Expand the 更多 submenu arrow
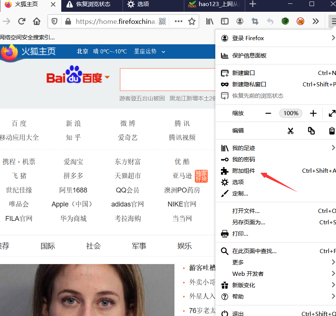This screenshot has width=336, height=316. click(333, 262)
